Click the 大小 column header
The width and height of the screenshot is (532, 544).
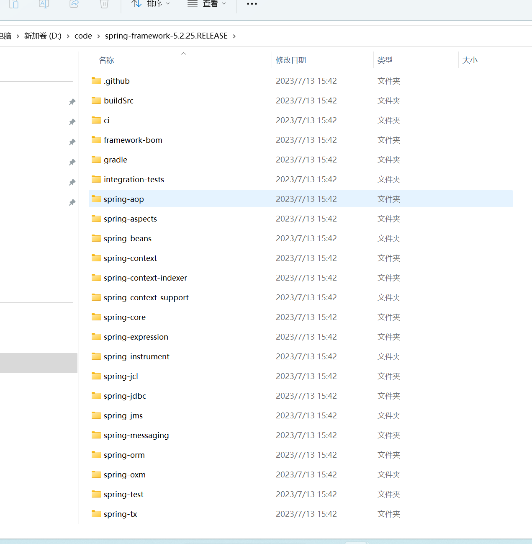click(470, 60)
